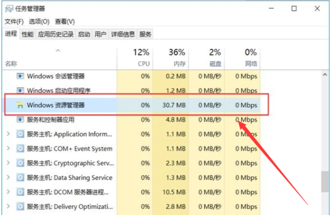
Task: Click the 10.5 MB memory value
Action: (x=174, y=192)
